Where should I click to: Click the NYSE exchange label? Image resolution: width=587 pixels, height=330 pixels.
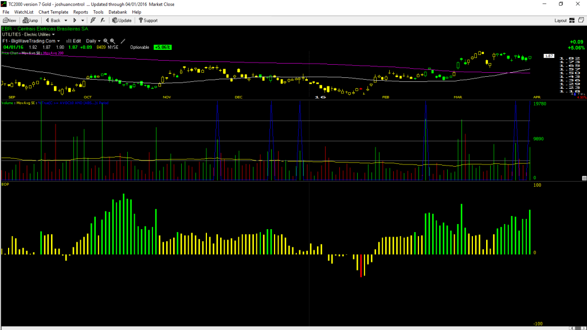[113, 47]
